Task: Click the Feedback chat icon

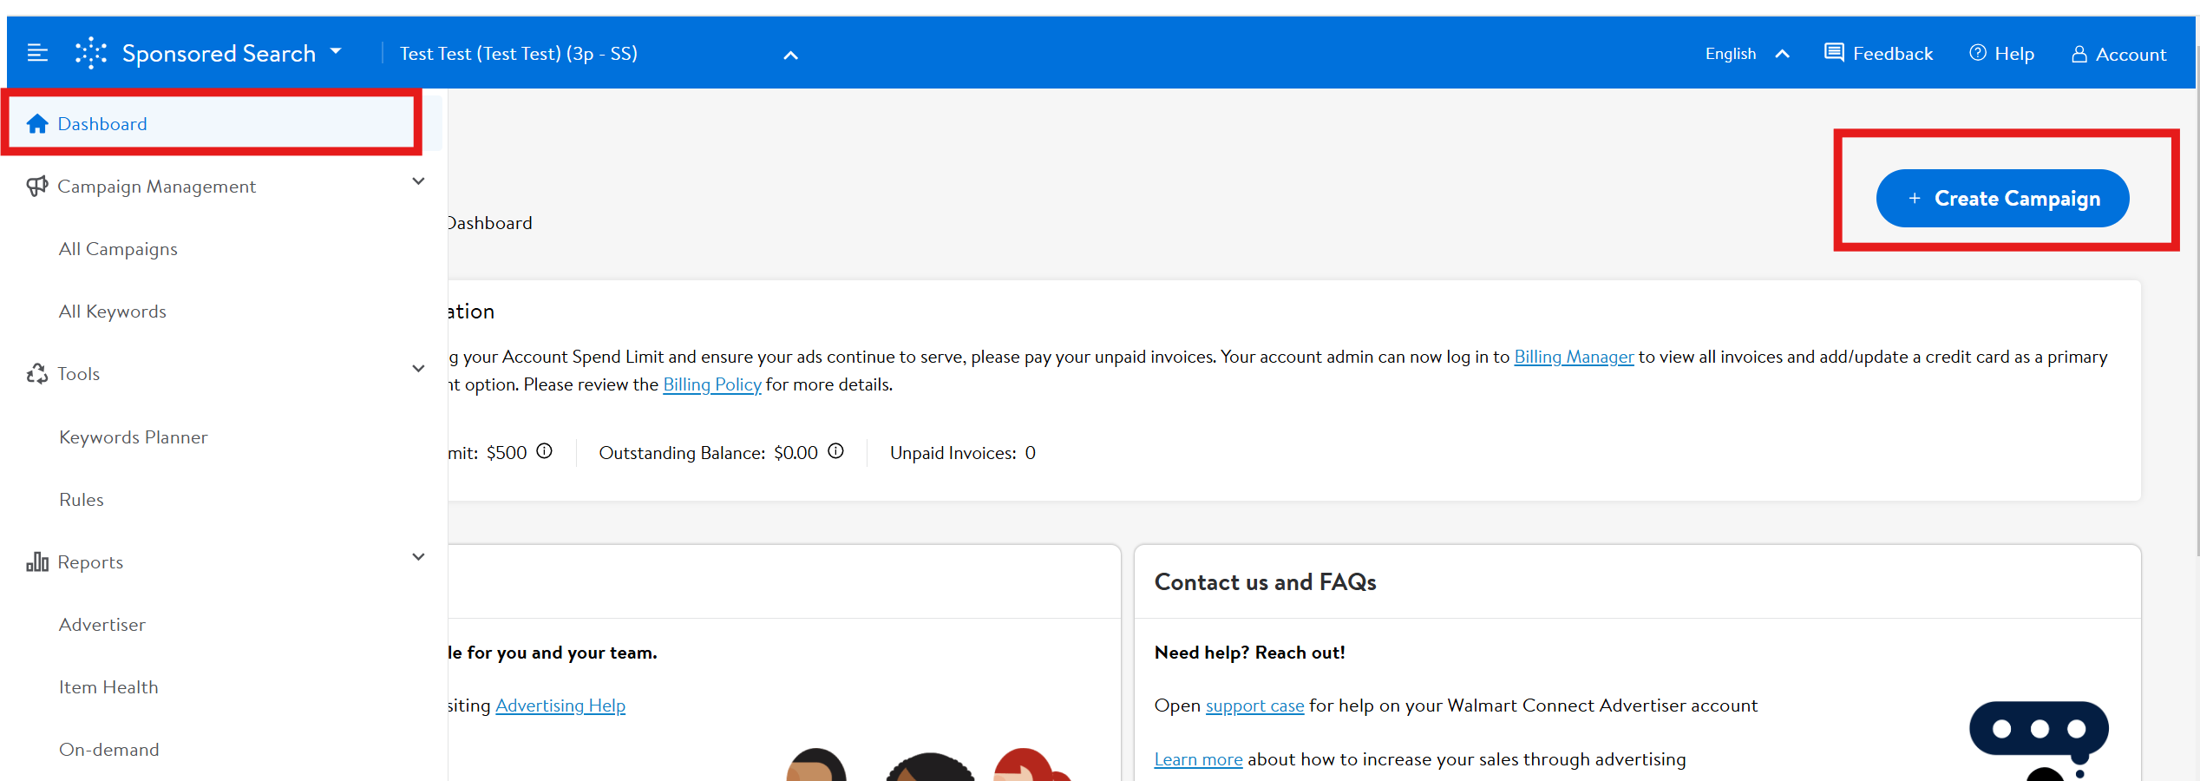Action: tap(1834, 53)
